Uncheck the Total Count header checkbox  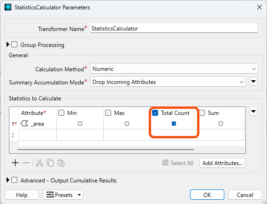tap(155, 113)
